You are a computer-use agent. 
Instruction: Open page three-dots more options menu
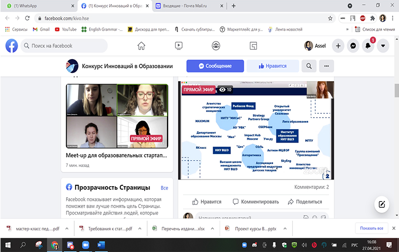click(326, 66)
